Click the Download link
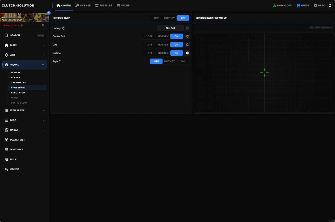This screenshot has height=222, width=335. click(x=282, y=5)
